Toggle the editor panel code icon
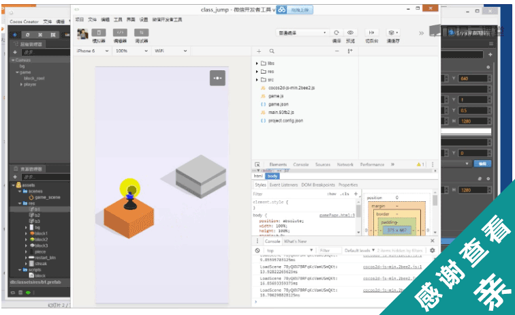This screenshot has height=315, width=515. (x=120, y=33)
